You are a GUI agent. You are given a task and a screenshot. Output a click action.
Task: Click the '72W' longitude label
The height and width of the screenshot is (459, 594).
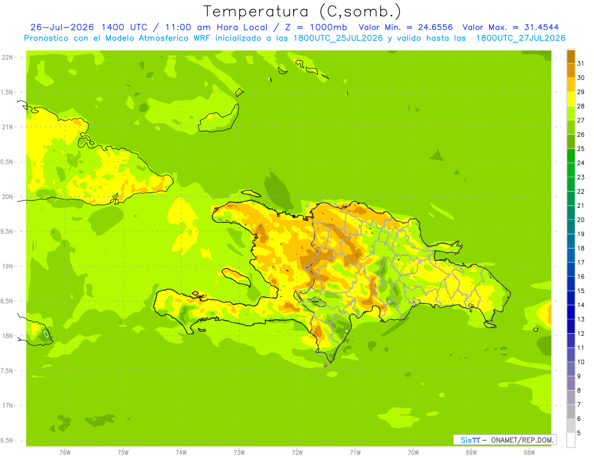297,452
